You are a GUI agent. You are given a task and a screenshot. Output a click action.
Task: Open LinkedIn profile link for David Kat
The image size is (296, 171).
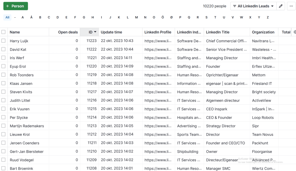coord(158,49)
